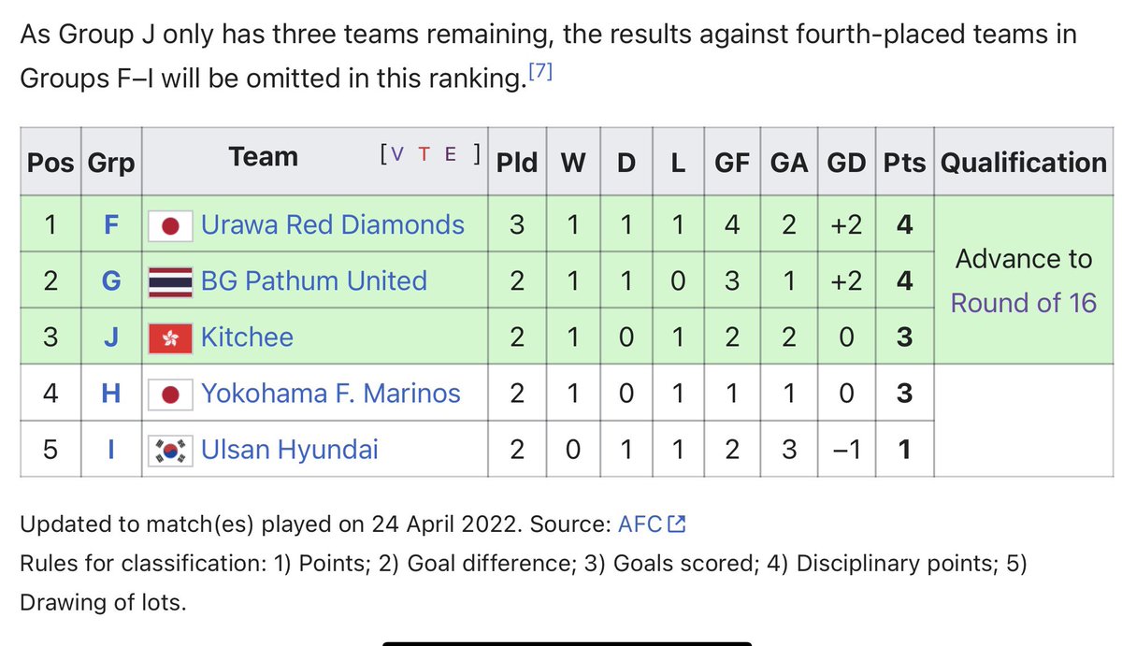Click the Hong Kong flag beside Kitchee
Image resolution: width=1122 pixels, height=646 pixels.
(171, 337)
